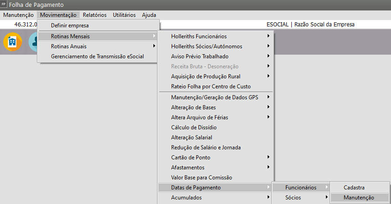
Task: Click Cálculo de Dissídio option
Action: (x=194, y=127)
